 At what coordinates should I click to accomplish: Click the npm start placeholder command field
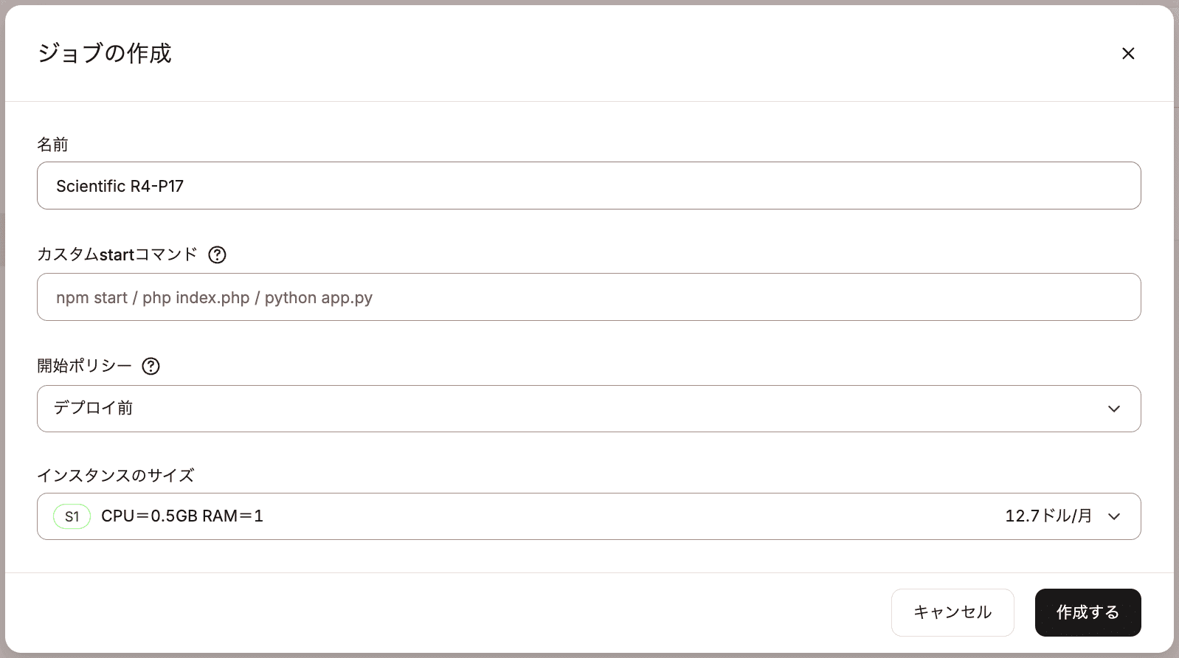pyautogui.click(x=589, y=297)
